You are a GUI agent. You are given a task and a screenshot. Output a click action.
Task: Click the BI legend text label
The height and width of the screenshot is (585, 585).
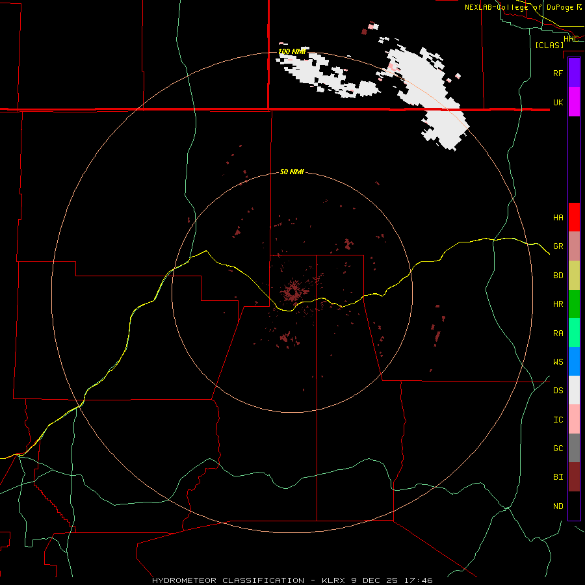point(558,477)
